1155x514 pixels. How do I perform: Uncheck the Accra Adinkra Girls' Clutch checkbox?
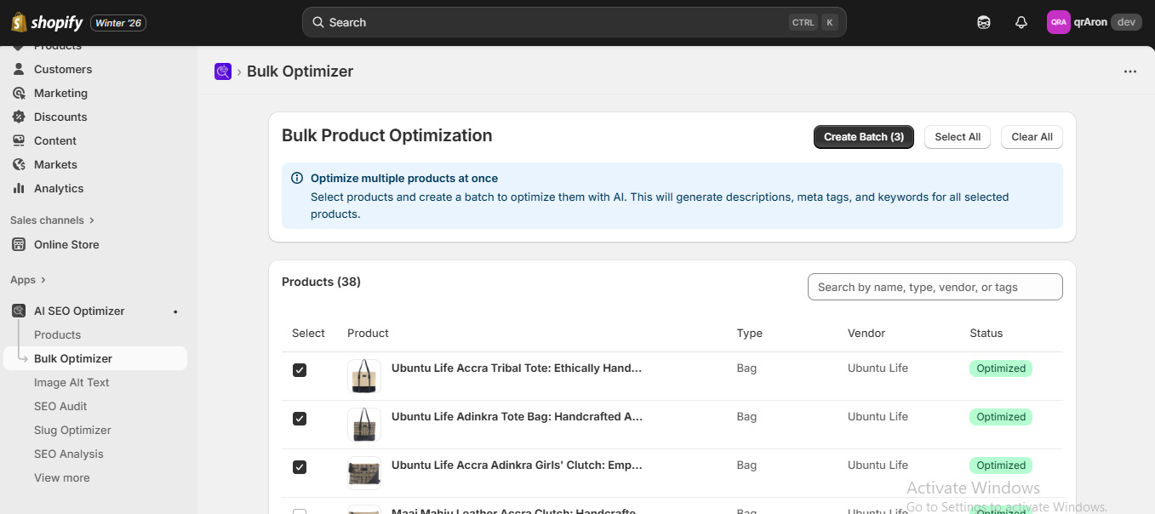pos(300,467)
